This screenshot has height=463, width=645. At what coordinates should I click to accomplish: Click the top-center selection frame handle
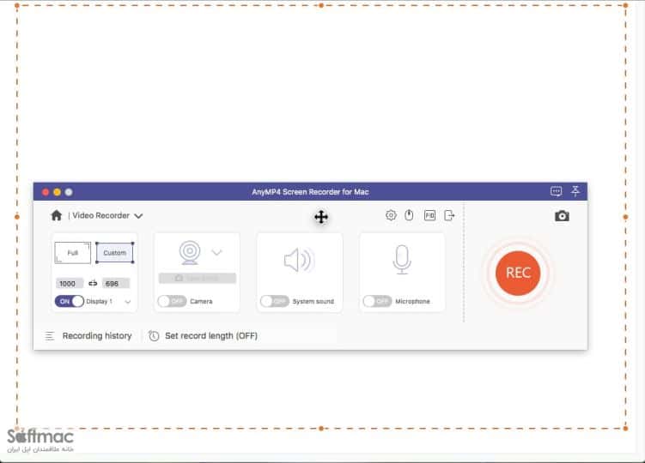(321, 5)
